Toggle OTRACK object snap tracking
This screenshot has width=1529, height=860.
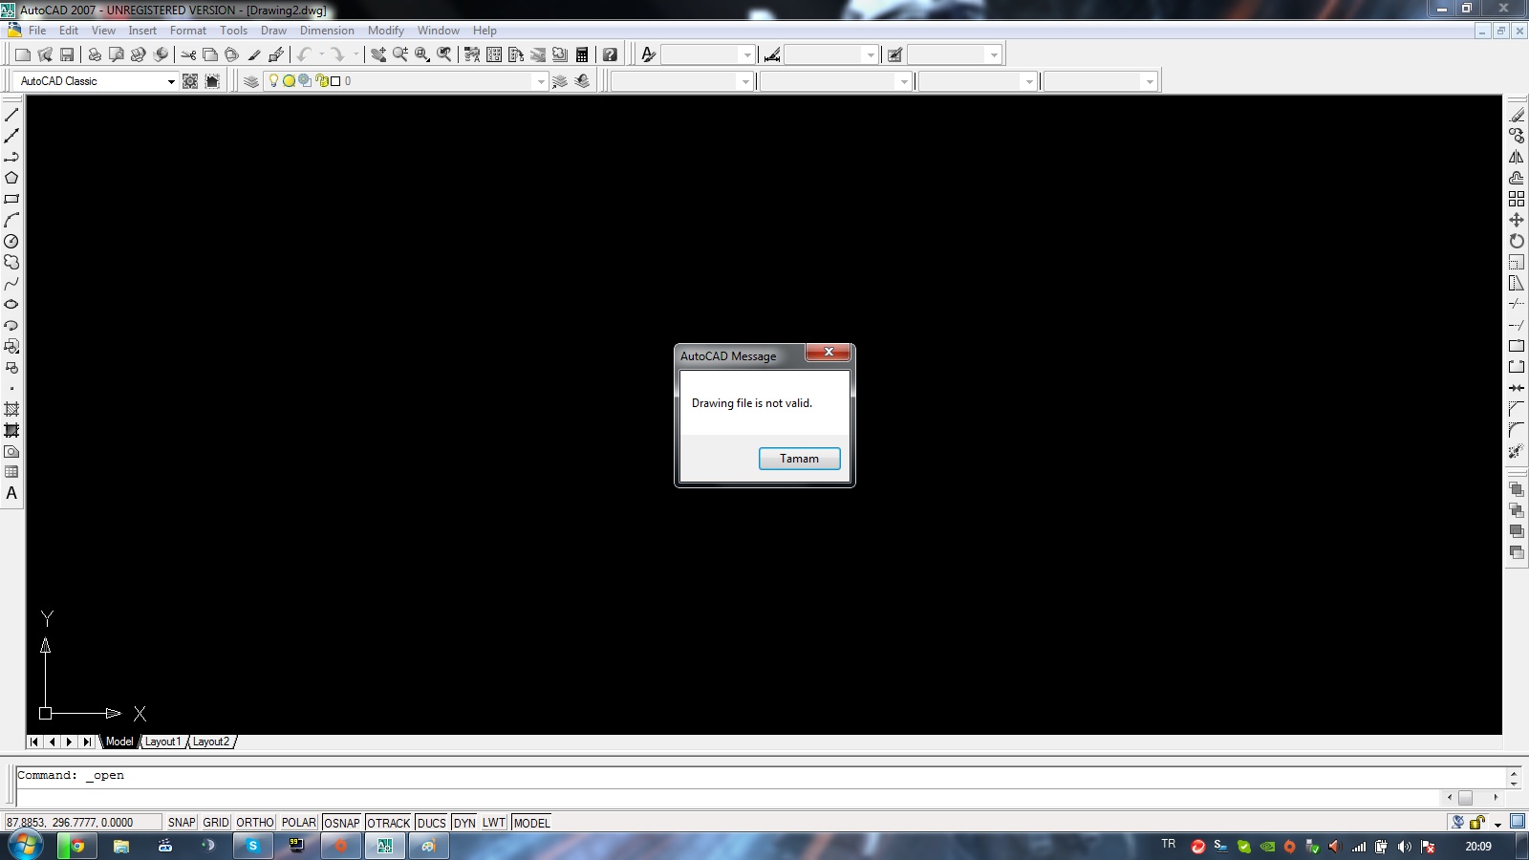point(389,823)
